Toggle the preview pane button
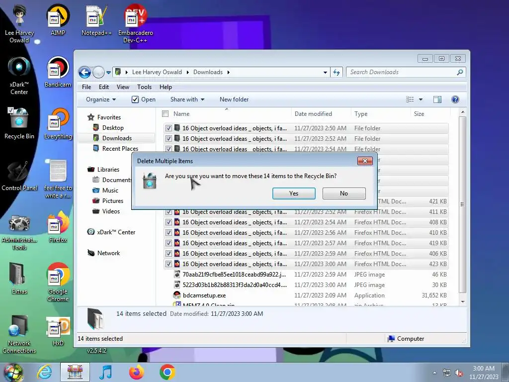The image size is (509, 382). [437, 99]
